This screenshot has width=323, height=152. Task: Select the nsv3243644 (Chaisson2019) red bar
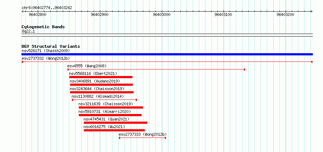102,92
